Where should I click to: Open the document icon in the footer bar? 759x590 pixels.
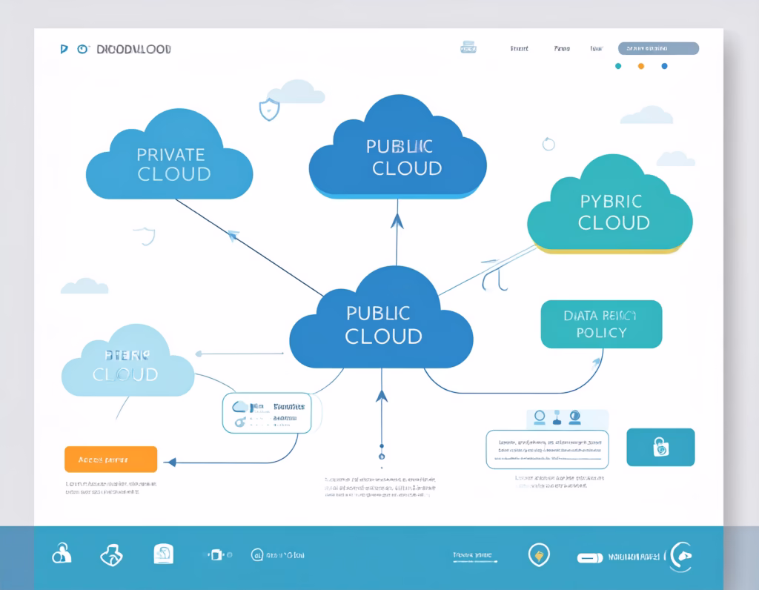click(162, 553)
